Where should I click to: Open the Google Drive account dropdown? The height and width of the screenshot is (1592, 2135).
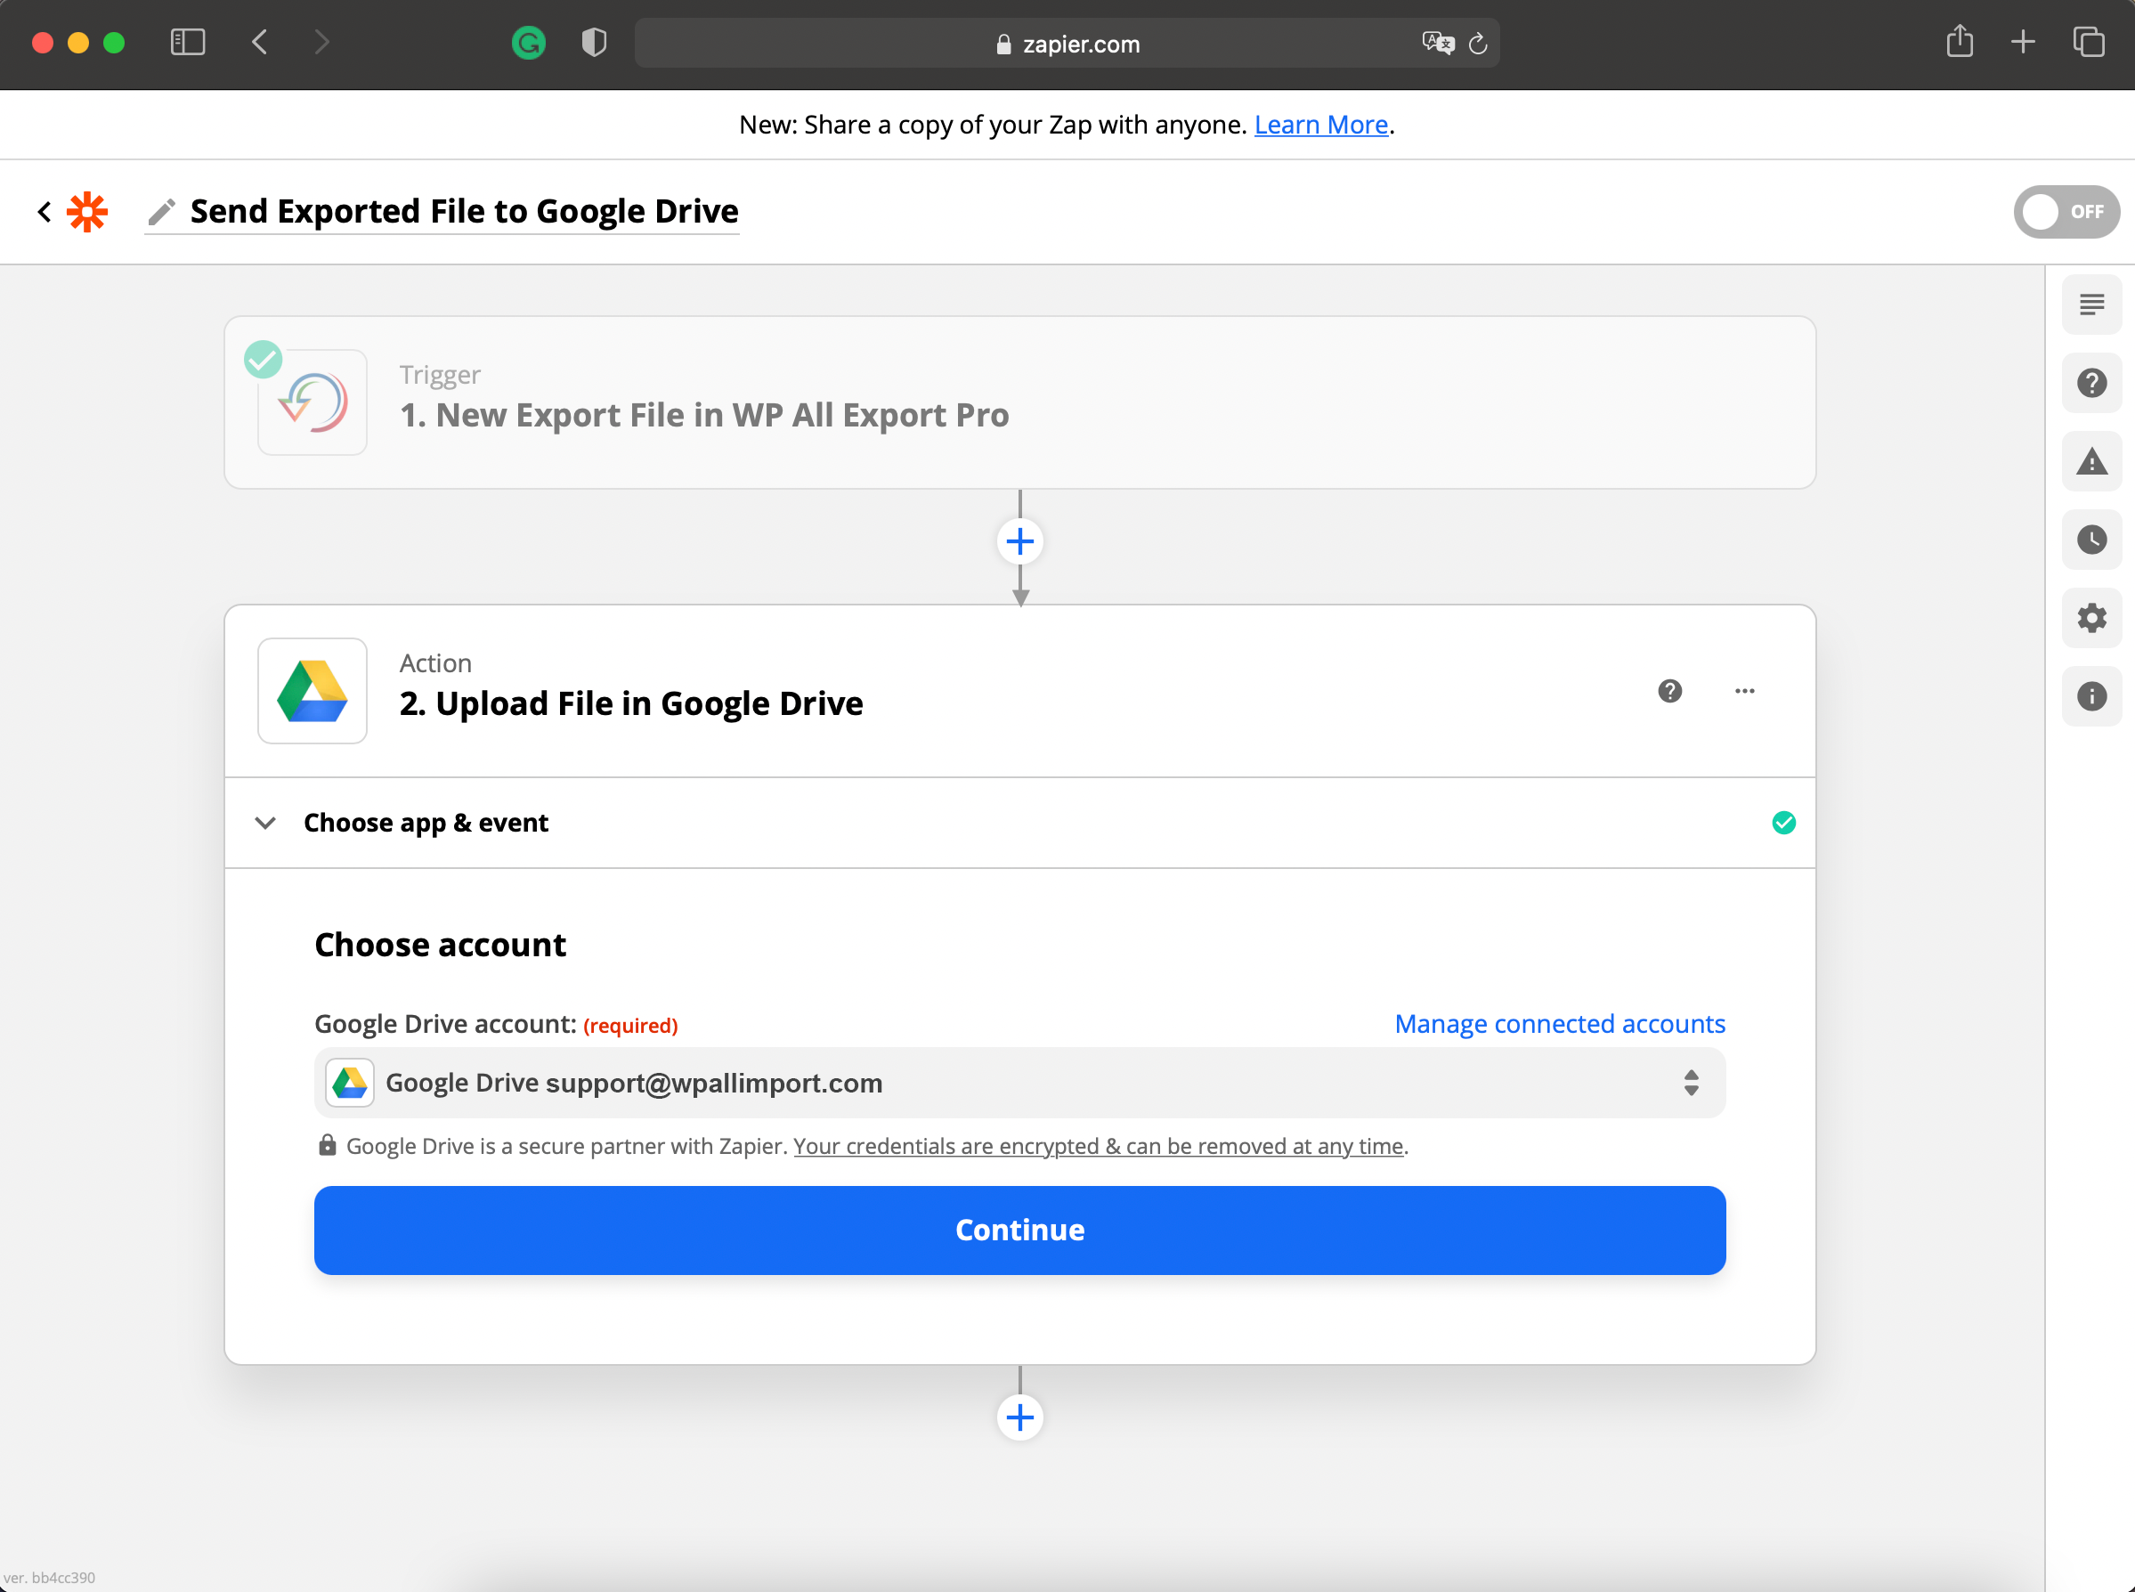click(x=1019, y=1084)
